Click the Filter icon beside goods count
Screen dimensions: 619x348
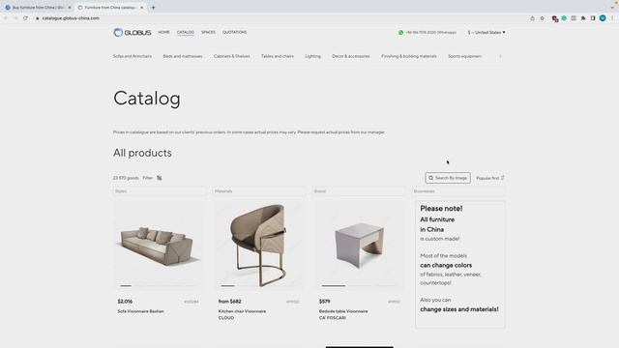click(x=159, y=178)
